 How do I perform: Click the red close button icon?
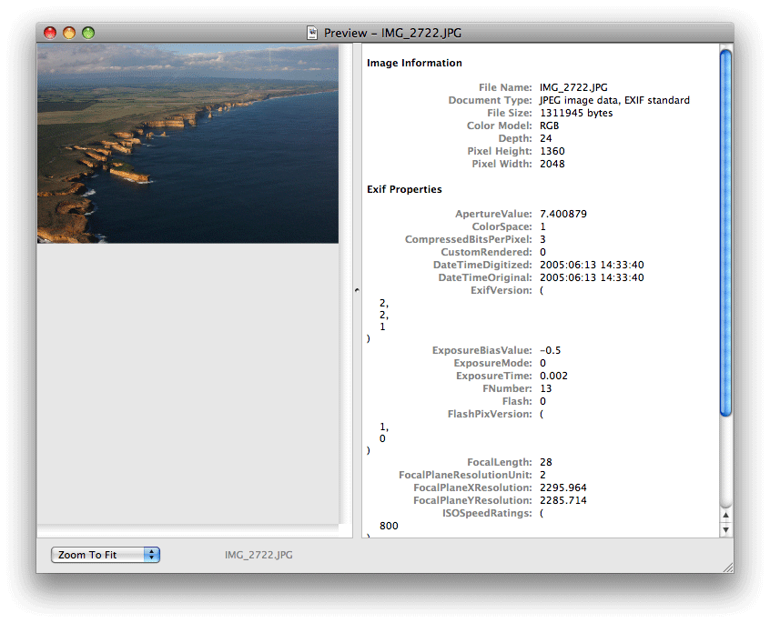click(x=49, y=31)
